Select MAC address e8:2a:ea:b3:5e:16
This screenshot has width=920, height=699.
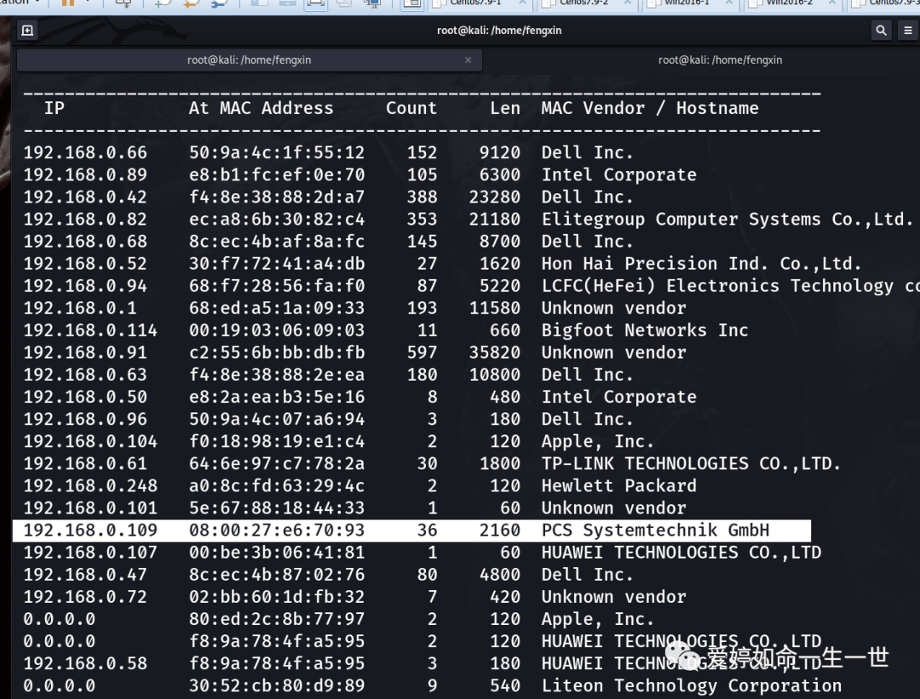(x=276, y=398)
